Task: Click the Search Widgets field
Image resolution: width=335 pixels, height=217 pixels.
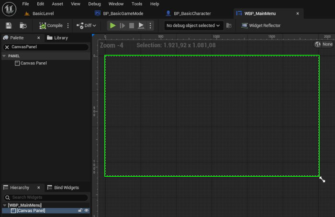Action: (x=48, y=197)
